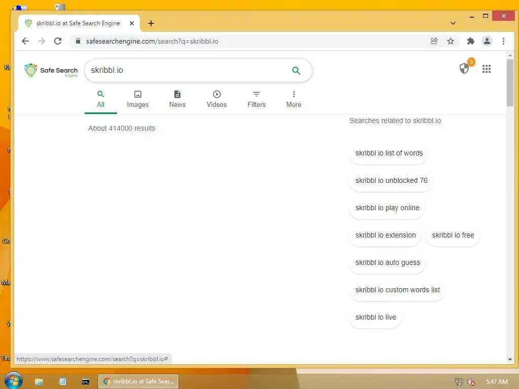Screen dimensions: 519x389
Task: Search skribbl io auto guess
Action: tap(388, 263)
